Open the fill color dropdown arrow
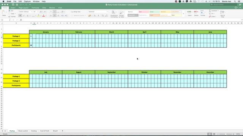Viewport: 243px width, 136px height. [41, 15]
